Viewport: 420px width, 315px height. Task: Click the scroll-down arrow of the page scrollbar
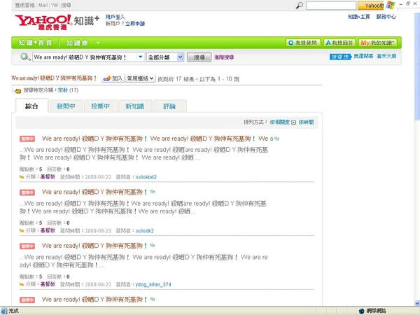pyautogui.click(x=417, y=303)
